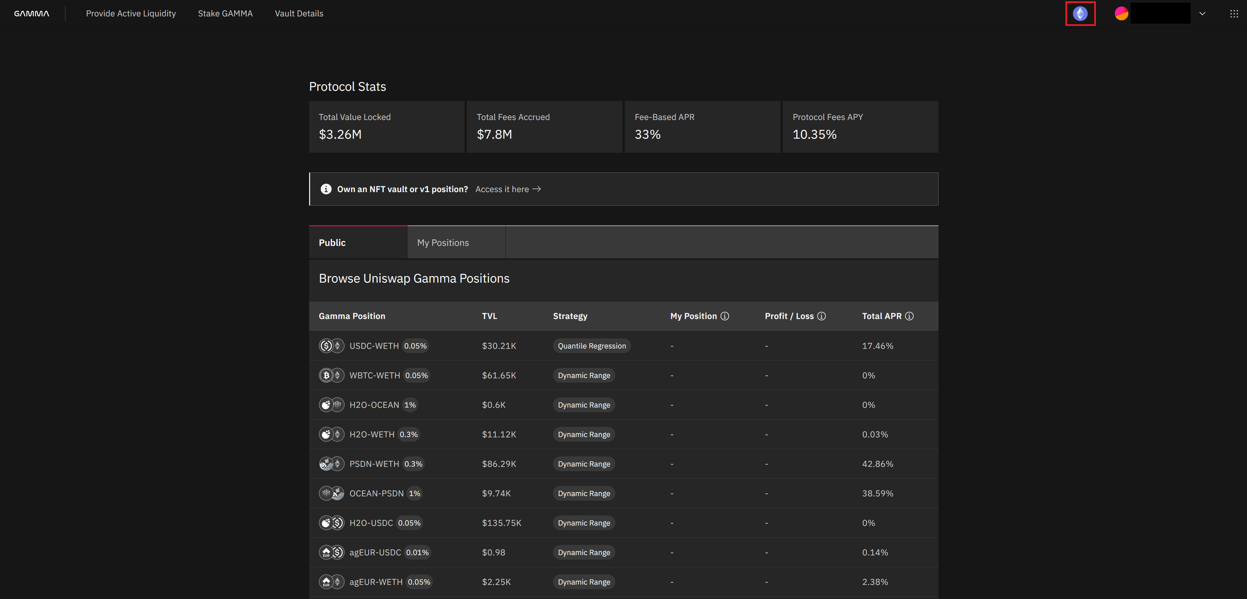This screenshot has width=1247, height=599.
Task: Follow the 'Access it here' link
Action: point(508,189)
